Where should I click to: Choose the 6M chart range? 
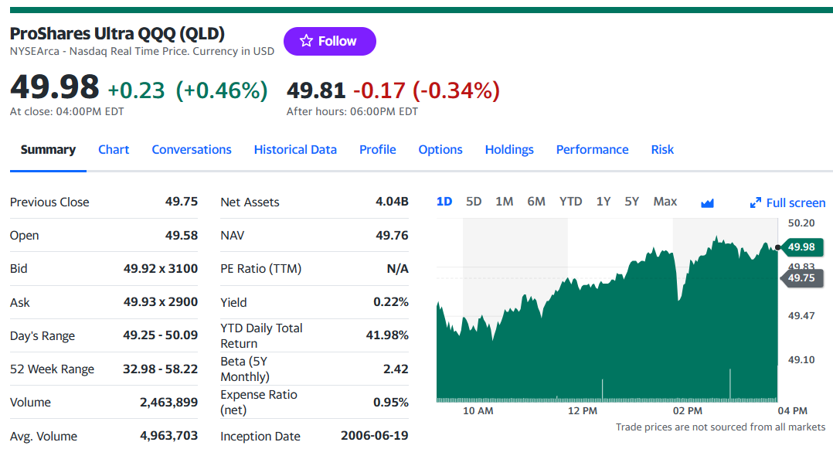click(x=536, y=202)
